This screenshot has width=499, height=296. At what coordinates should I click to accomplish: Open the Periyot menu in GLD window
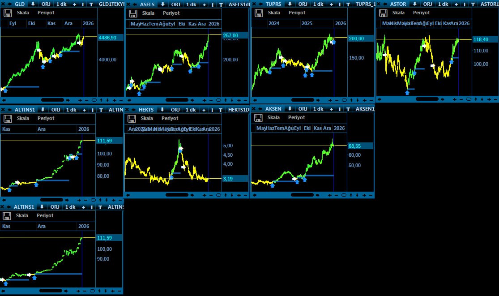tap(46, 13)
